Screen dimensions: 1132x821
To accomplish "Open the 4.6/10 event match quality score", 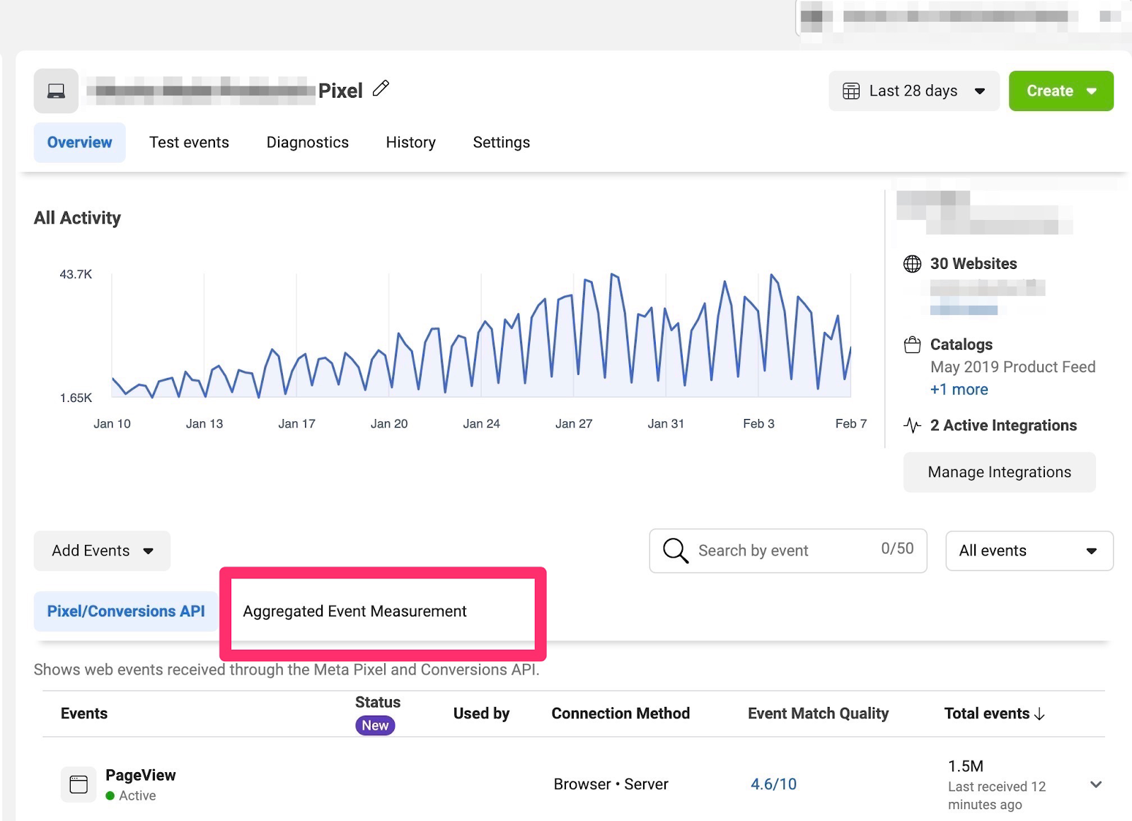I will [773, 784].
